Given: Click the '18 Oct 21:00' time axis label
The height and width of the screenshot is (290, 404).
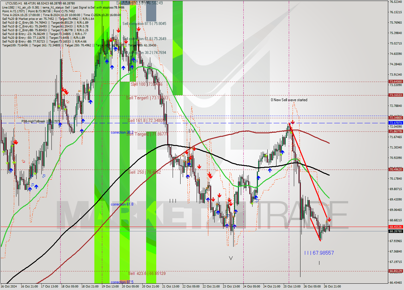Looking at the screenshot, I should click(90, 287).
